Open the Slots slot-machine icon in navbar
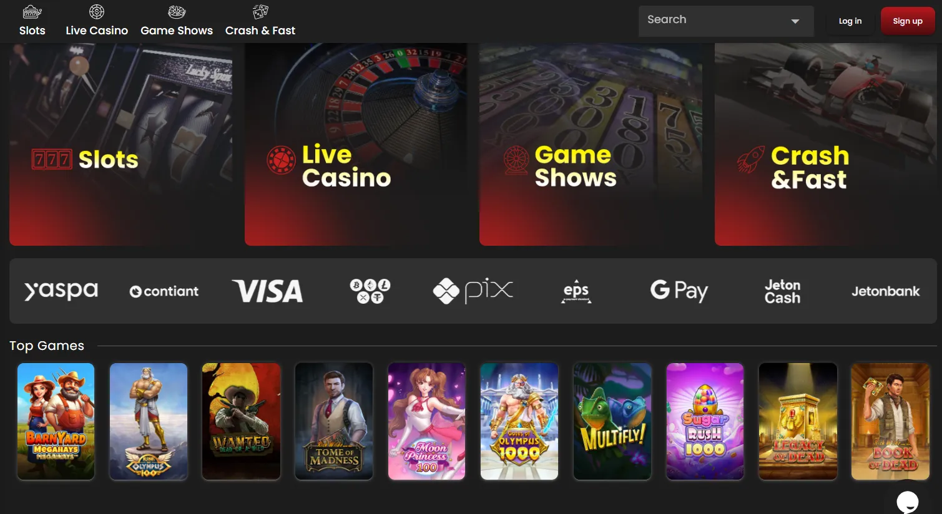Screen dimensions: 942x514 pyautogui.click(x=32, y=12)
